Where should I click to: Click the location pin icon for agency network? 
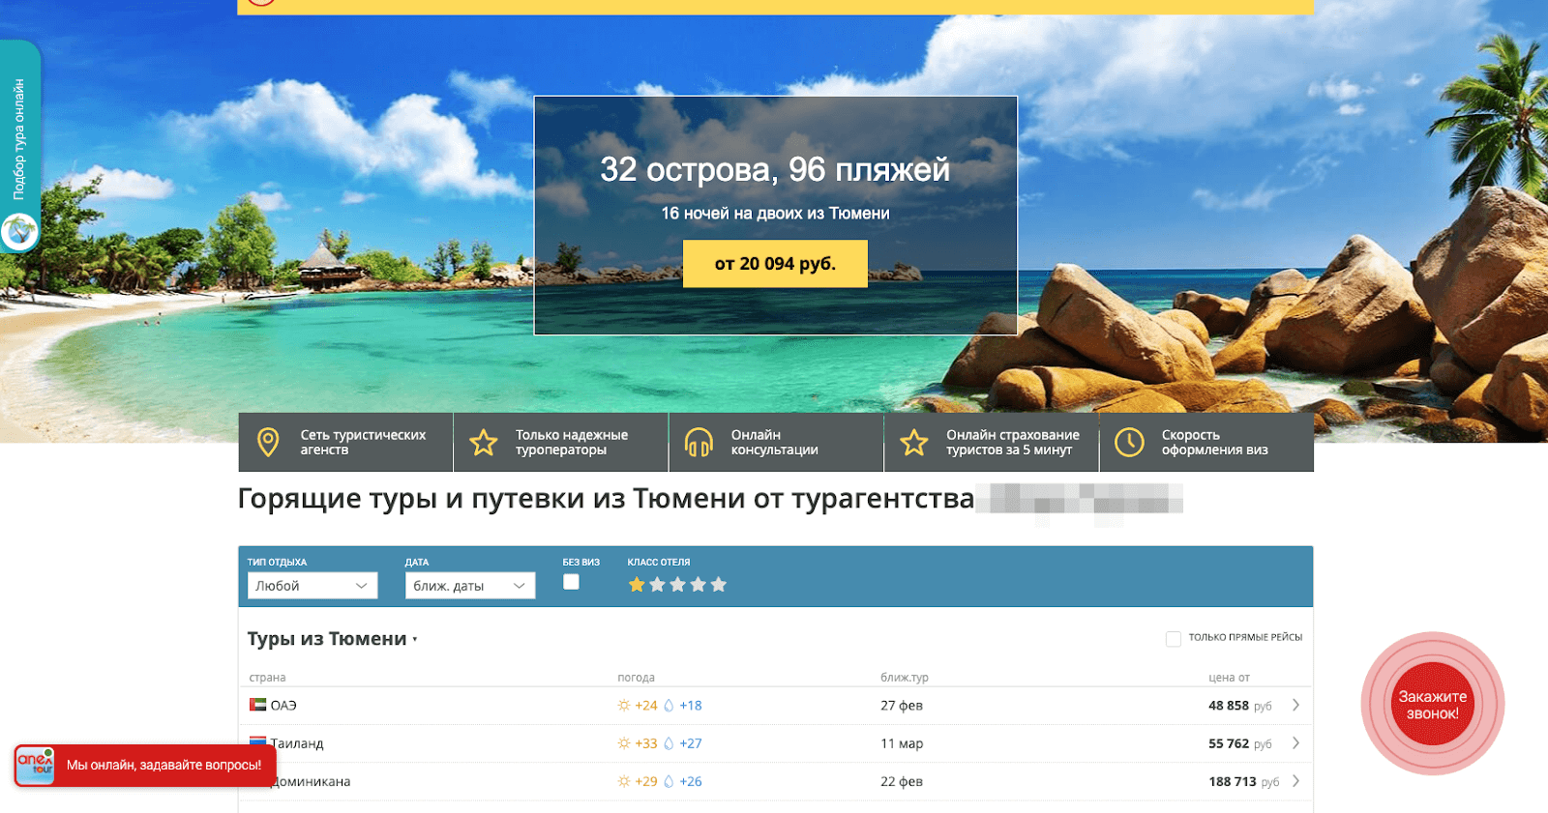coord(268,442)
